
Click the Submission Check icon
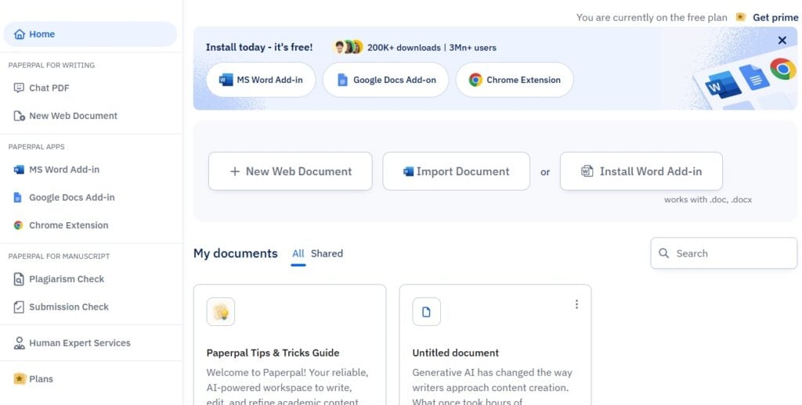pos(19,307)
